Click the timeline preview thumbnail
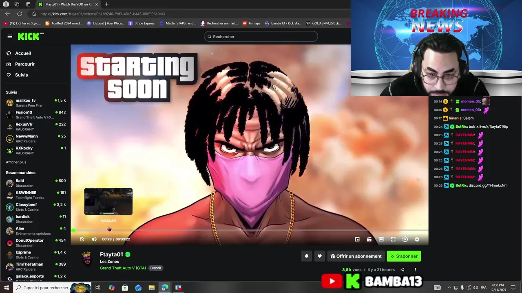 tap(108, 201)
